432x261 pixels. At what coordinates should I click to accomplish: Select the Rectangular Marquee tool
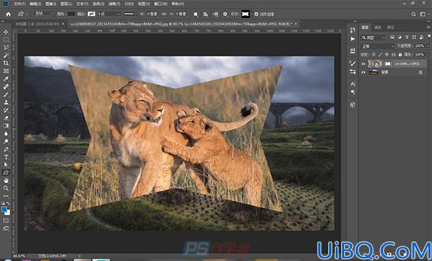(x=6, y=40)
